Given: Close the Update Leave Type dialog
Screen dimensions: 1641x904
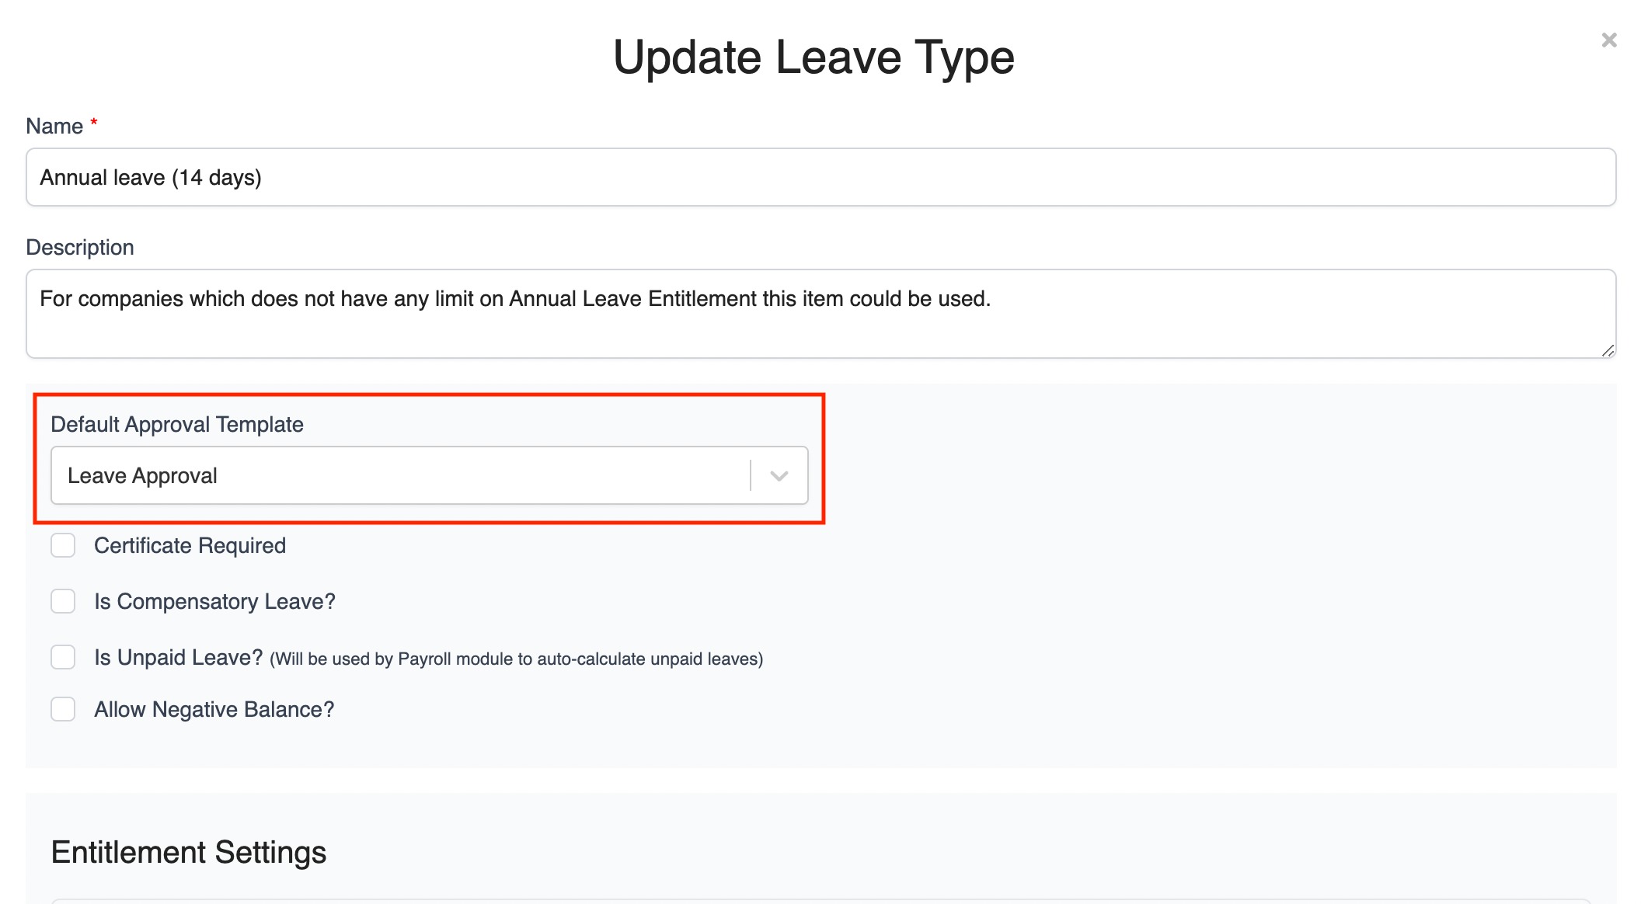Looking at the screenshot, I should (x=1608, y=40).
